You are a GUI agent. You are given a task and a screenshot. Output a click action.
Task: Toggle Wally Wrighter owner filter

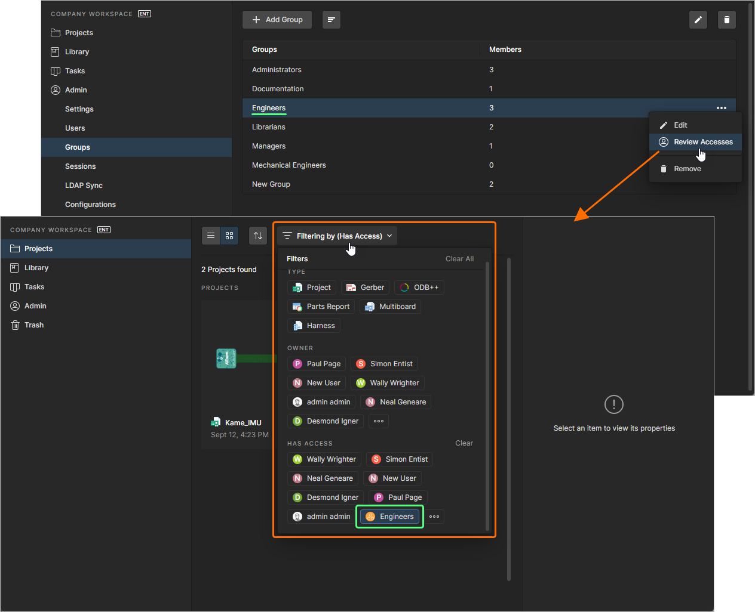click(x=388, y=383)
